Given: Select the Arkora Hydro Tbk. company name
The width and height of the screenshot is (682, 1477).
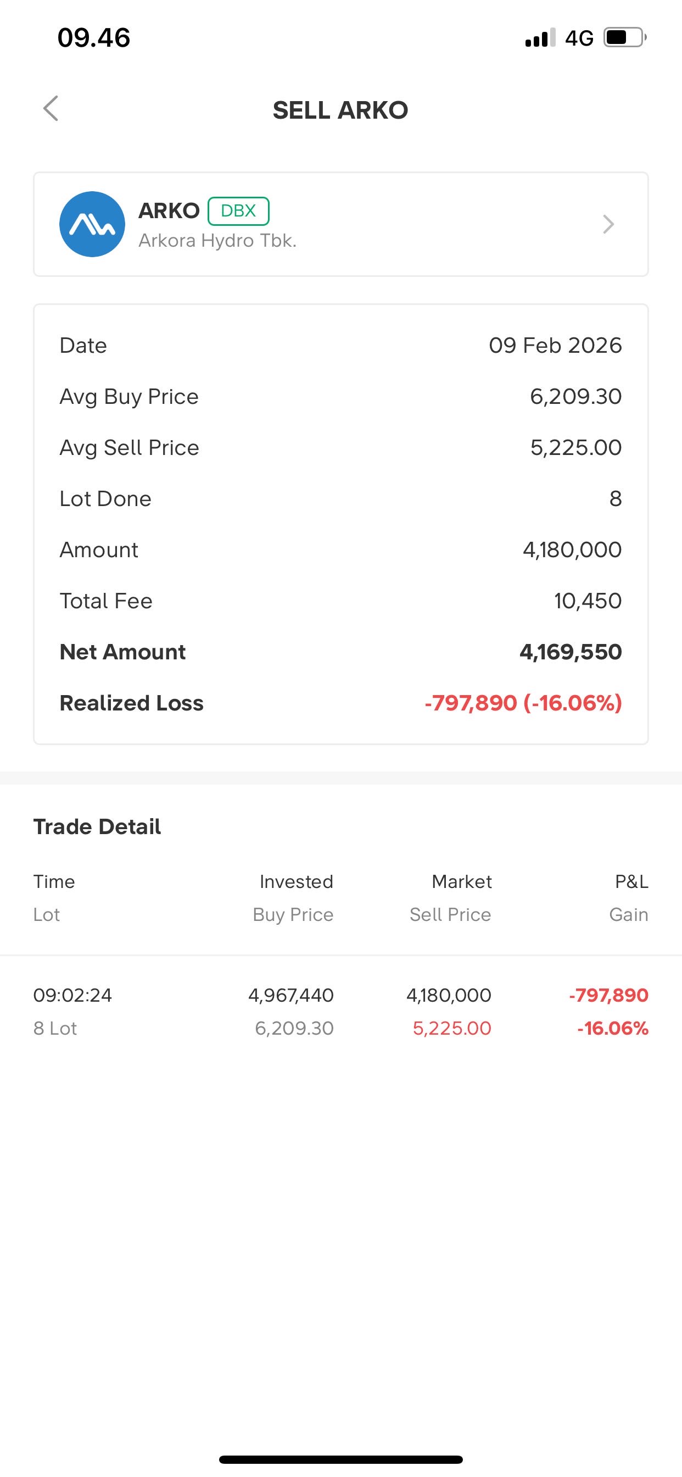Looking at the screenshot, I should (x=217, y=241).
